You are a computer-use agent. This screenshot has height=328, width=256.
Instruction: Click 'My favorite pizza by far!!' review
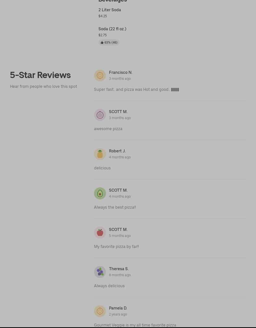click(116, 246)
